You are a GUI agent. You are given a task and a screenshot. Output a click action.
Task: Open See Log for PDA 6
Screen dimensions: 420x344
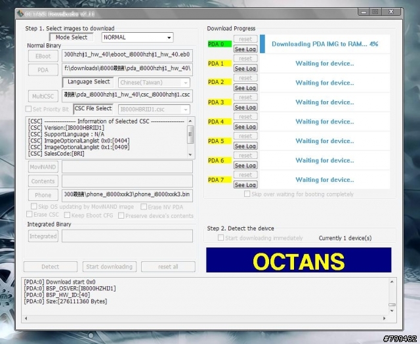click(245, 165)
